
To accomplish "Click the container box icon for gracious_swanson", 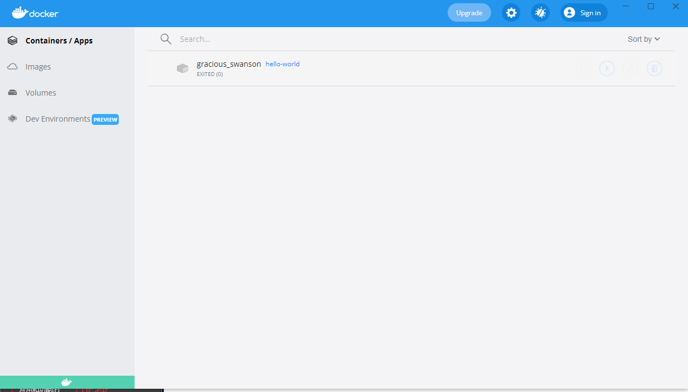I will pyautogui.click(x=182, y=68).
